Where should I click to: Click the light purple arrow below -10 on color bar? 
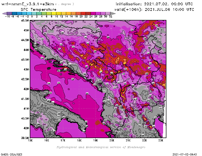point(5,13)
